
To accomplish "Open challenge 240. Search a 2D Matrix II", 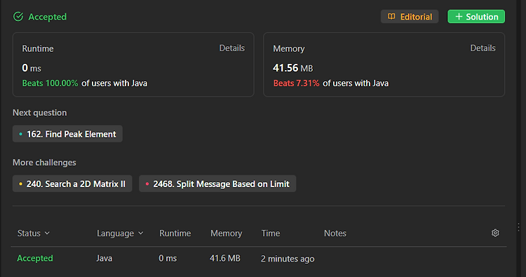I will (x=72, y=184).
